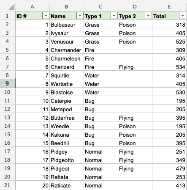Select column E header
Screen dimensions: 187x190
coord(169,7)
